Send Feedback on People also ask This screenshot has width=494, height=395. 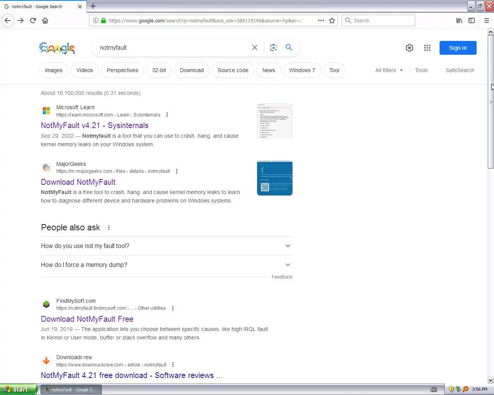pyautogui.click(x=282, y=277)
